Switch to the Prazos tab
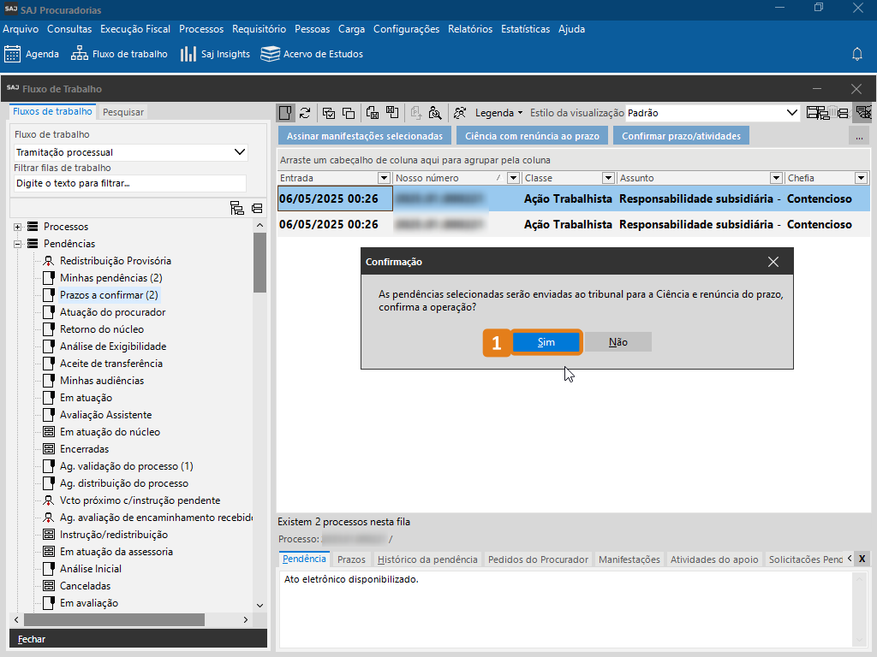The image size is (877, 657). click(x=351, y=559)
